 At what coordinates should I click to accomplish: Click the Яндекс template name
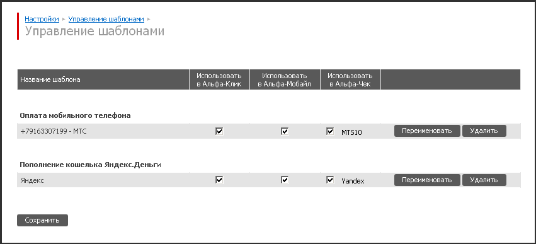pyautogui.click(x=32, y=181)
